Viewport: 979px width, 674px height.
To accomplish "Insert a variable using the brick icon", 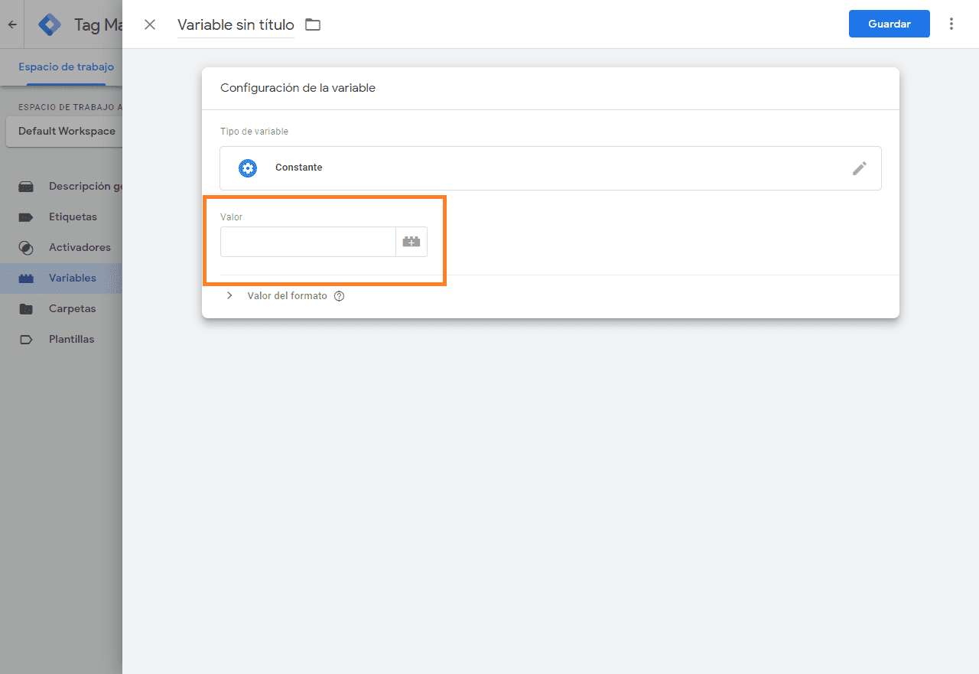I will click(411, 241).
